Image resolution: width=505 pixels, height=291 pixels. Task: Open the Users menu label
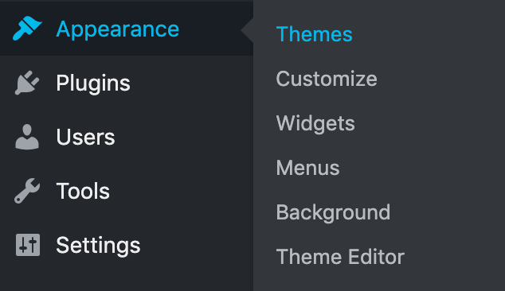85,138
